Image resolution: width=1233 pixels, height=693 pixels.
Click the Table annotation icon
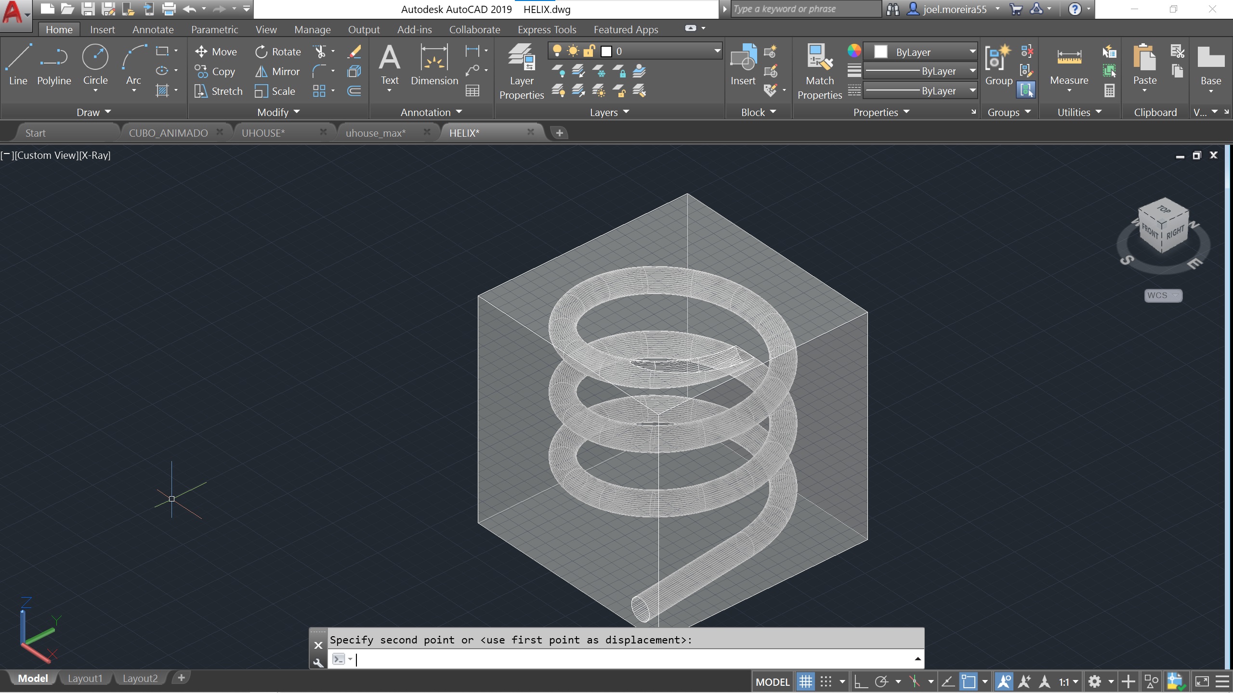(x=472, y=91)
